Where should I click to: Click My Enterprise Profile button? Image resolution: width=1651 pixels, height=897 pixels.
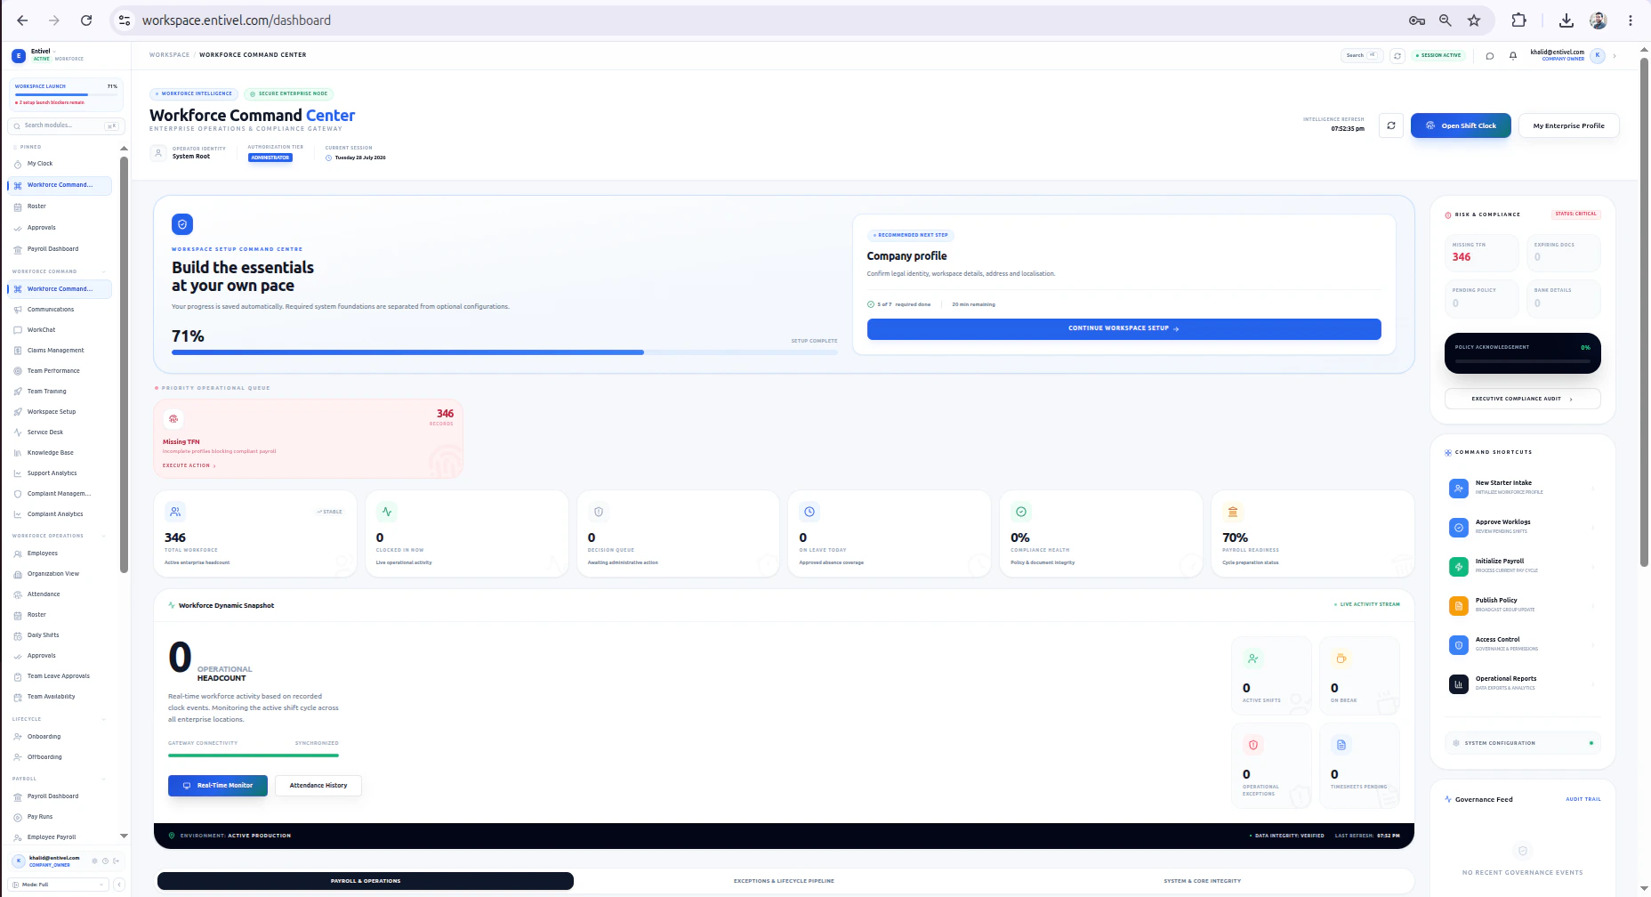pyautogui.click(x=1569, y=125)
